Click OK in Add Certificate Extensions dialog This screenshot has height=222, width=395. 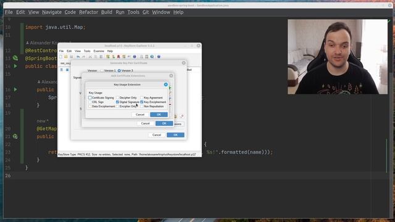click(164, 123)
